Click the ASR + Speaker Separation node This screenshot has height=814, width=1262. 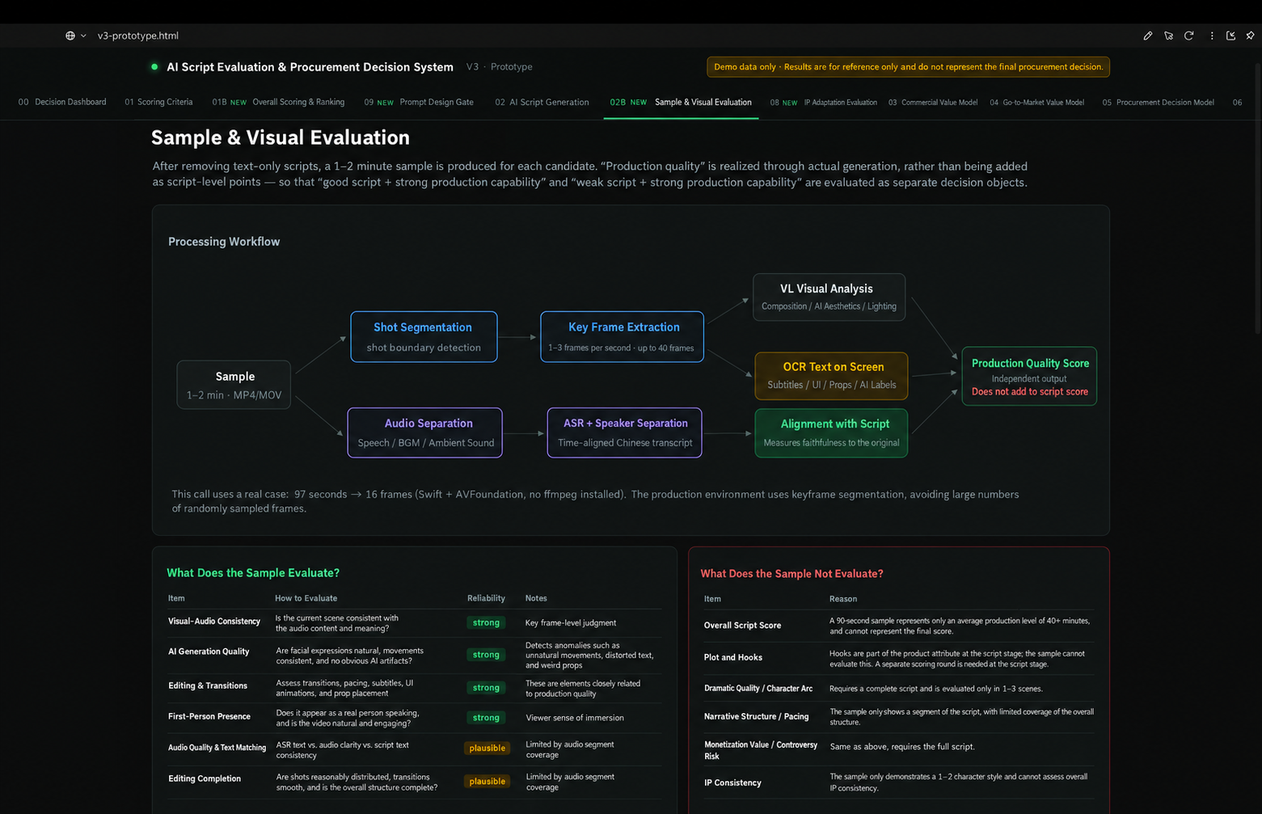[x=625, y=432]
